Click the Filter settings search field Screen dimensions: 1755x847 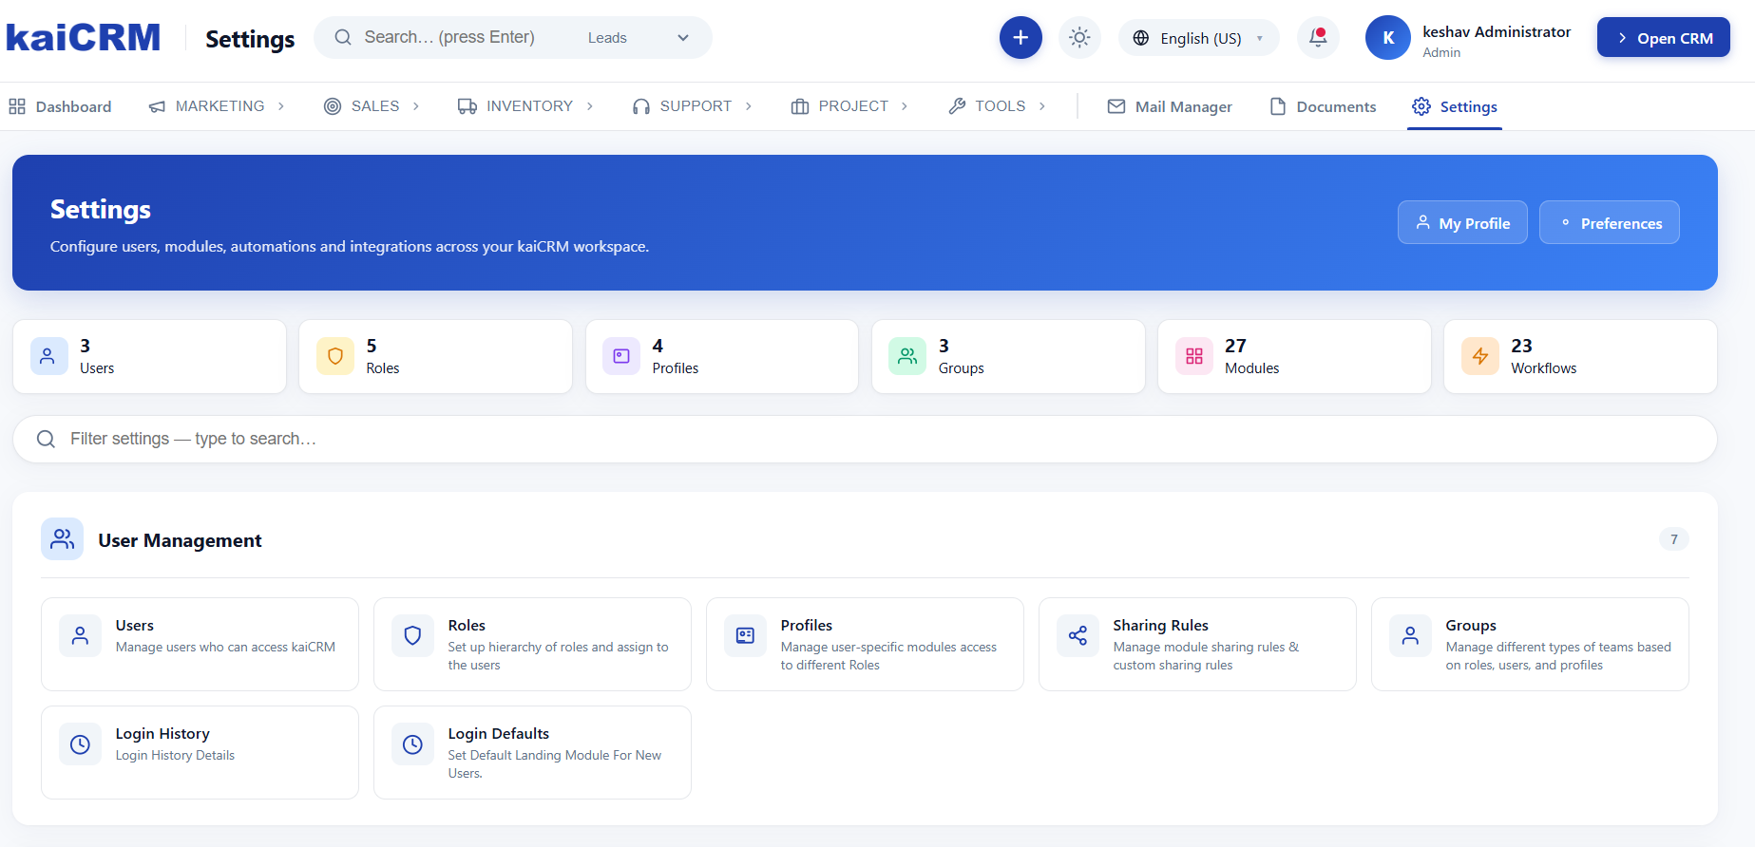[x=865, y=439]
